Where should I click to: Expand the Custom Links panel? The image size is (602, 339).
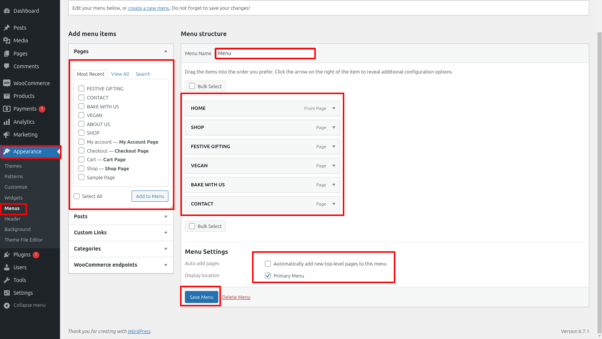(x=165, y=233)
